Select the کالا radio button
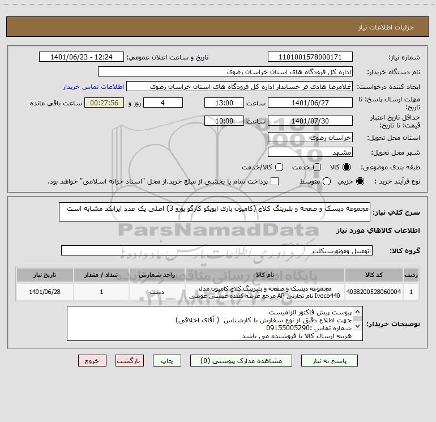The image size is (436, 422). [347, 167]
